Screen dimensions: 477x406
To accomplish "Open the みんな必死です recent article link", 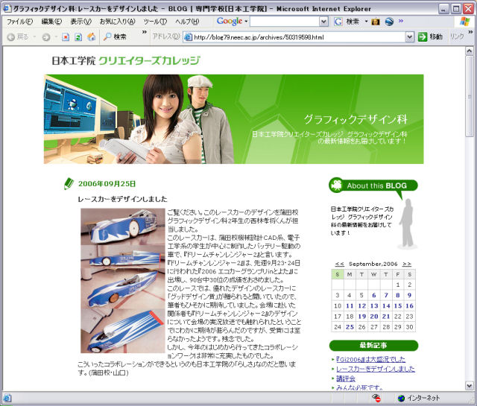I will [359, 388].
